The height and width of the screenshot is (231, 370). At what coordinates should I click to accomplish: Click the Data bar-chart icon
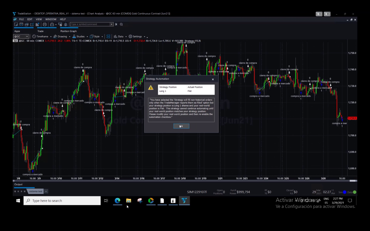pos(115,36)
